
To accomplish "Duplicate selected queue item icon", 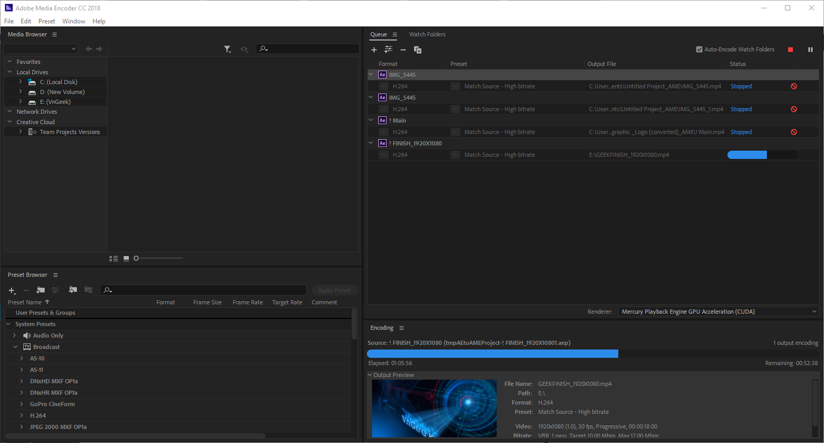I will [418, 50].
